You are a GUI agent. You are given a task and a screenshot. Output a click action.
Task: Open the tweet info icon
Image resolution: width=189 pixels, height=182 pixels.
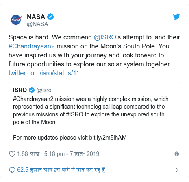177,154
